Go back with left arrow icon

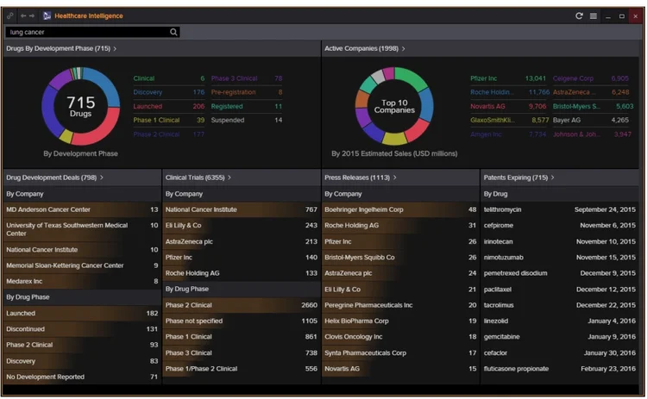pos(22,16)
